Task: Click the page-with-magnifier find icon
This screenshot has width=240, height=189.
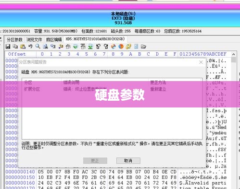Action: click(45, 47)
